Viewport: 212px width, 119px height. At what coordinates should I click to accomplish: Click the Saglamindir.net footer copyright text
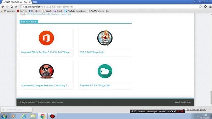pos(41,102)
